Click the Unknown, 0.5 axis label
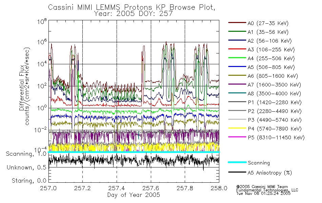 [26, 167]
